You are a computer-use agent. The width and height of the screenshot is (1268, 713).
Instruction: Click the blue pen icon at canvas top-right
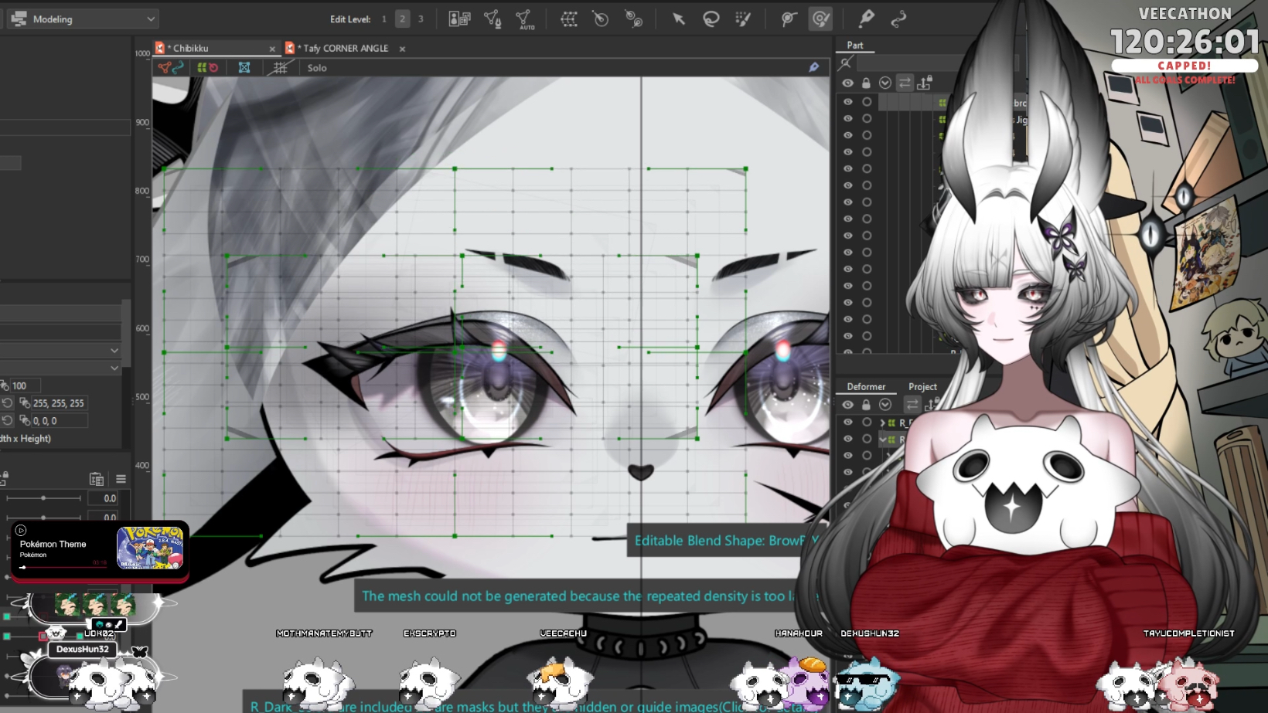coord(814,68)
